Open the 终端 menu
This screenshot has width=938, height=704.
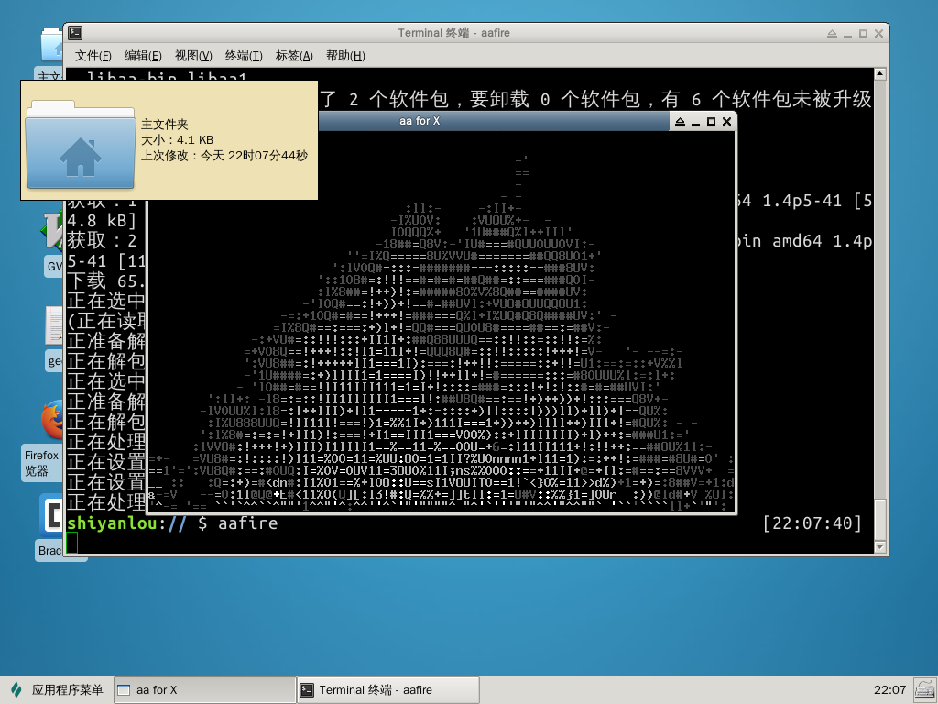(242, 56)
